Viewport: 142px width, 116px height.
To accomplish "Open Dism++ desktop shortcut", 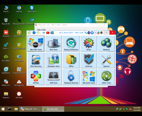I will 6,46.
